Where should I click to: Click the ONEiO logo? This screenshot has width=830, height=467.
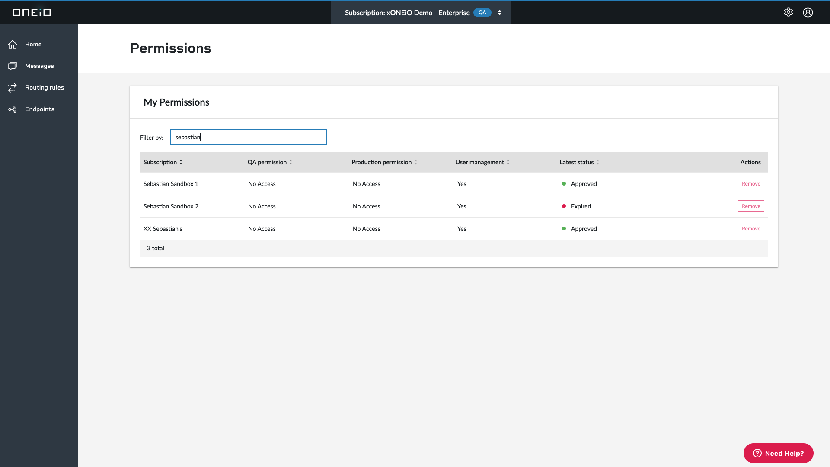(x=32, y=13)
